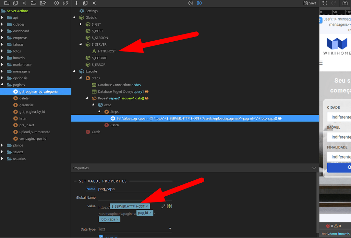Open the Data Type dropdown showing Text

(x=170, y=229)
